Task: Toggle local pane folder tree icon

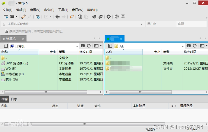Action: [6, 46]
